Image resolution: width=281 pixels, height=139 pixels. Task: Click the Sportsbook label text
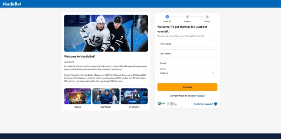click(x=106, y=107)
